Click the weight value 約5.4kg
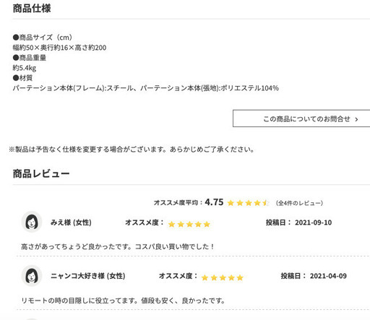The width and height of the screenshot is (370, 320). 25,68
